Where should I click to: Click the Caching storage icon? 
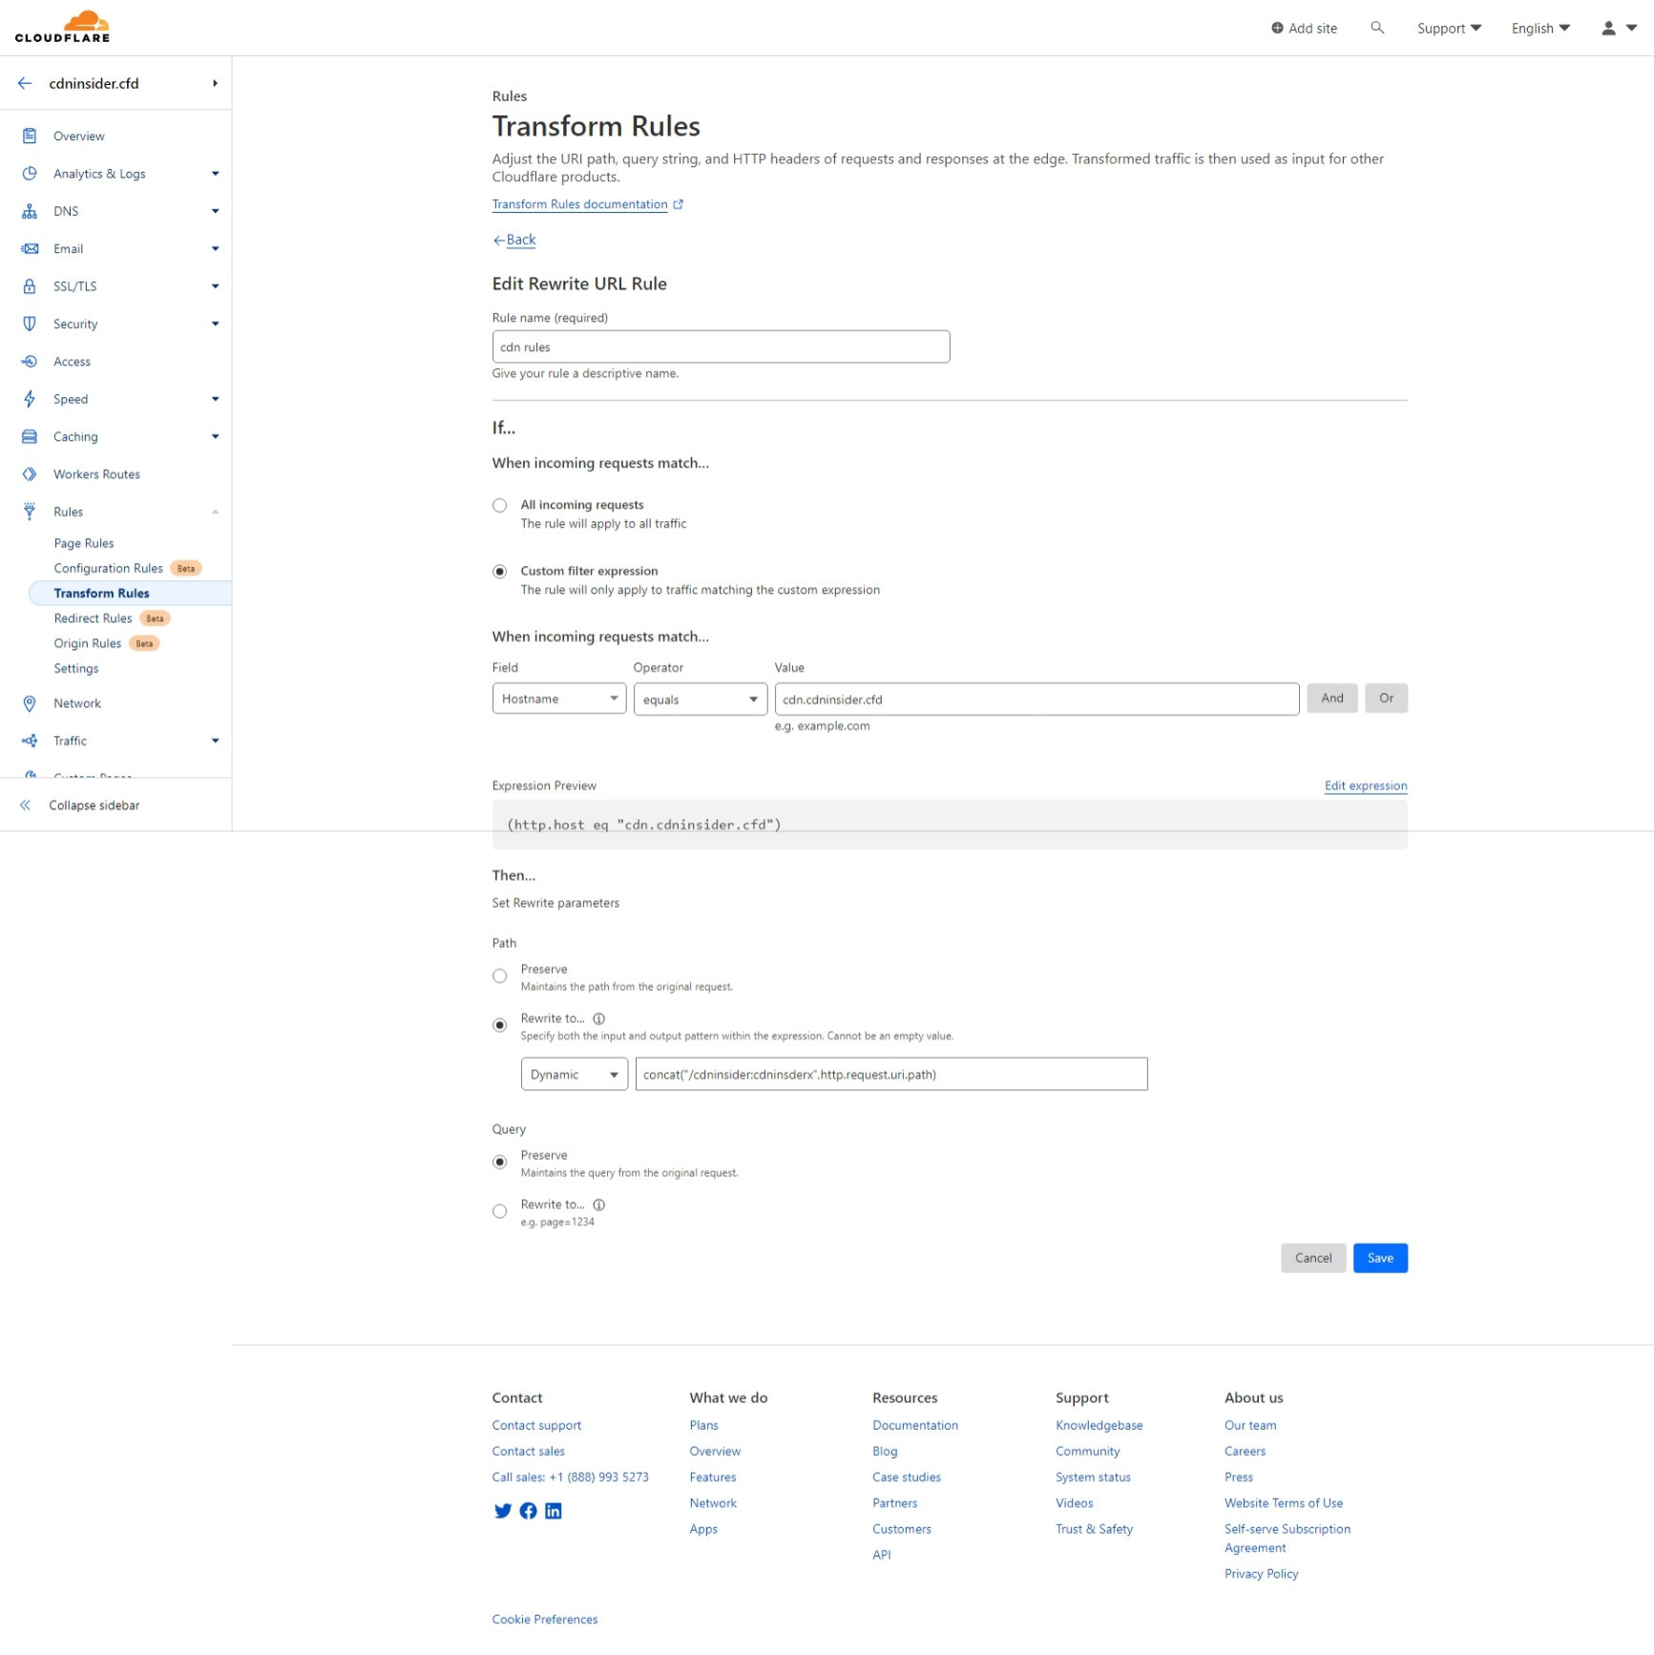30,436
